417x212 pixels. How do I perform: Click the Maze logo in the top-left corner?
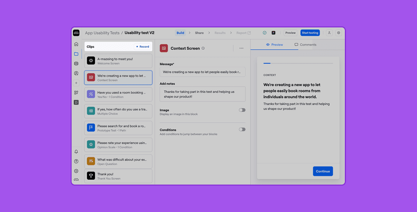(76, 33)
